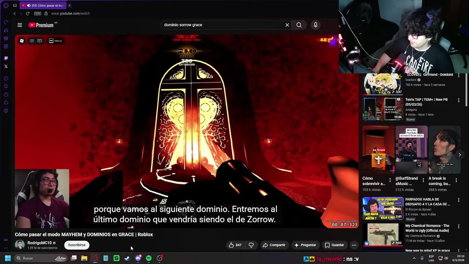The width and height of the screenshot is (469, 264).
Task: Open Discord from taskbar
Action: click(x=138, y=258)
